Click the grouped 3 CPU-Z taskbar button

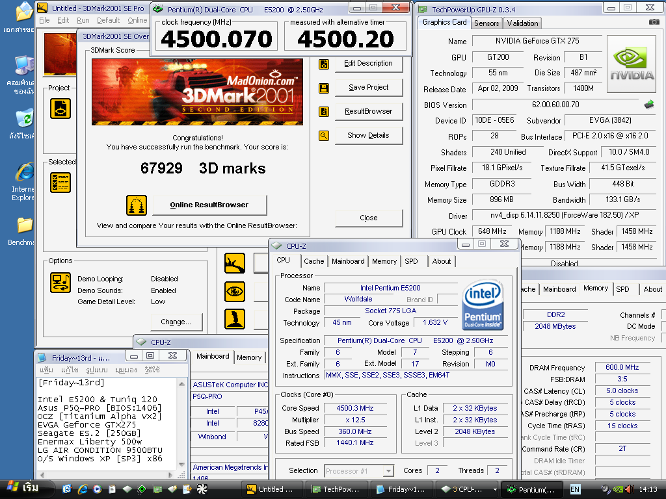point(467,489)
